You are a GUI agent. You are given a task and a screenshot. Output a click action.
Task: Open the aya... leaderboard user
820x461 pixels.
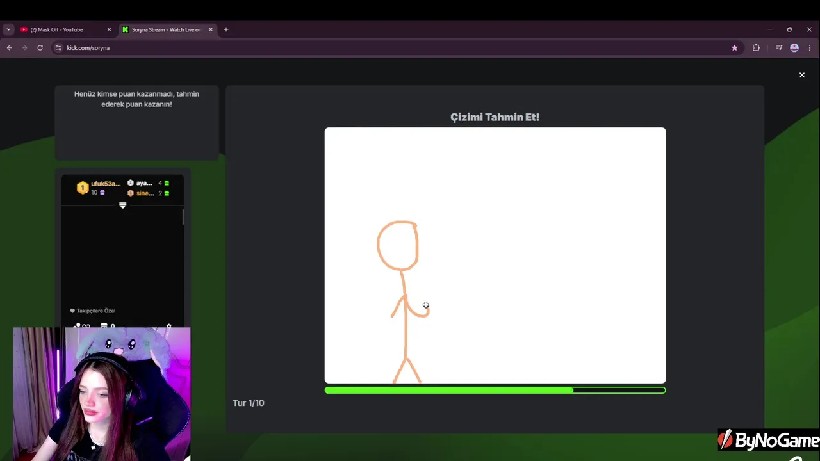pyautogui.click(x=143, y=183)
